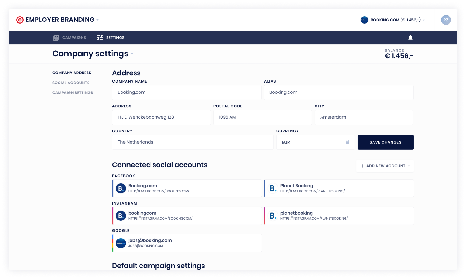
Task: Click the locked EUR currency field
Action: coord(316,142)
